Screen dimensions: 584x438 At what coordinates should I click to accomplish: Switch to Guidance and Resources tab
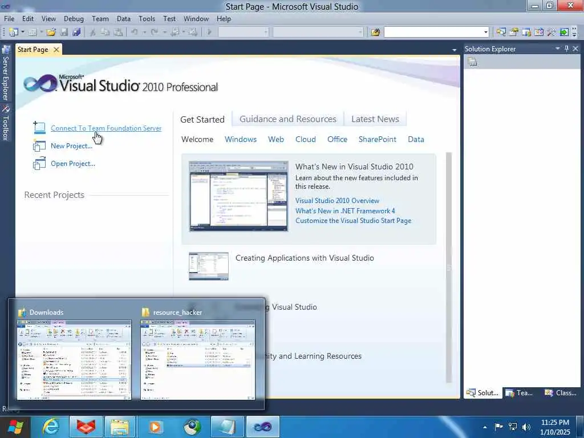click(288, 119)
